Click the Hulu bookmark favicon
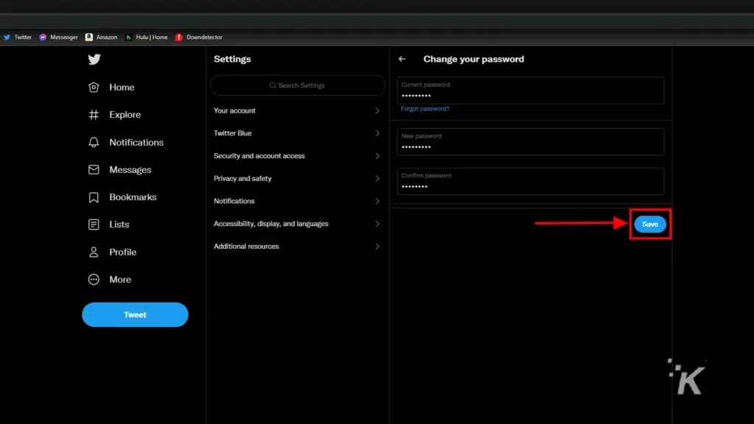 [128, 37]
